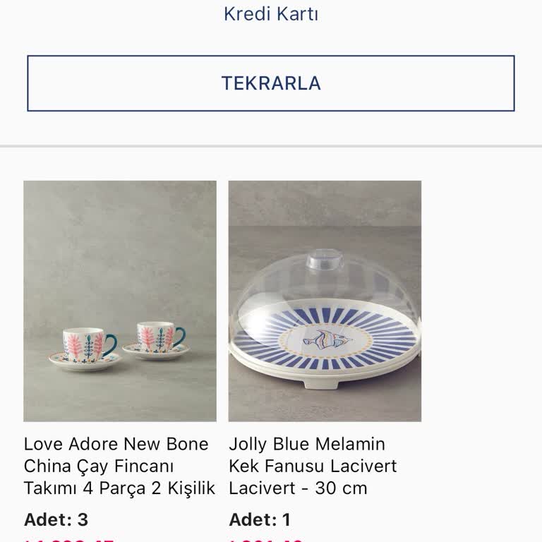Screen dimensions: 542x542
Task: Click the fish illustration on the cake plate
Action: point(327,339)
